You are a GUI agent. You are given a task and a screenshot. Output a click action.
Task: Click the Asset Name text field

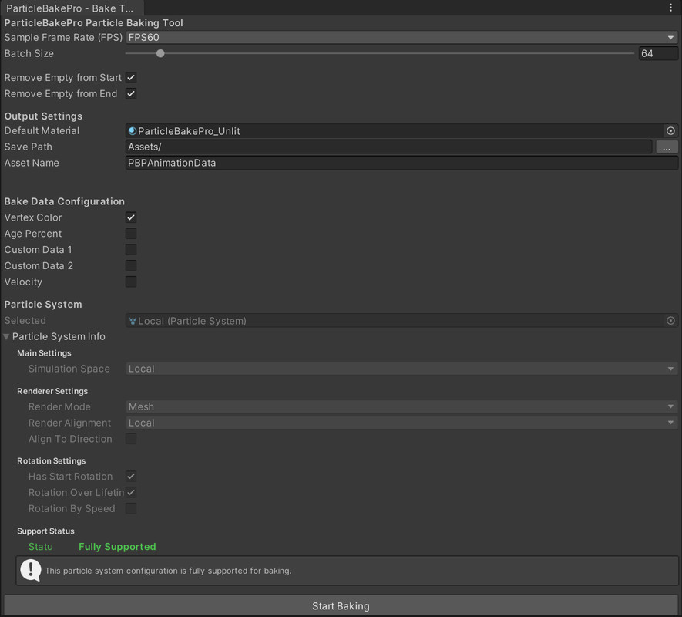(x=401, y=163)
